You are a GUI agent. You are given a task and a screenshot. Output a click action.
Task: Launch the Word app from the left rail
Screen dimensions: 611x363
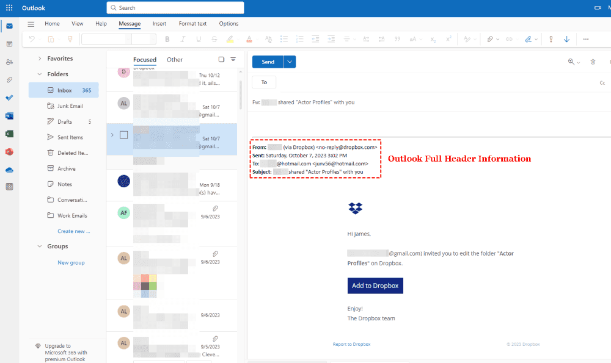pyautogui.click(x=9, y=116)
